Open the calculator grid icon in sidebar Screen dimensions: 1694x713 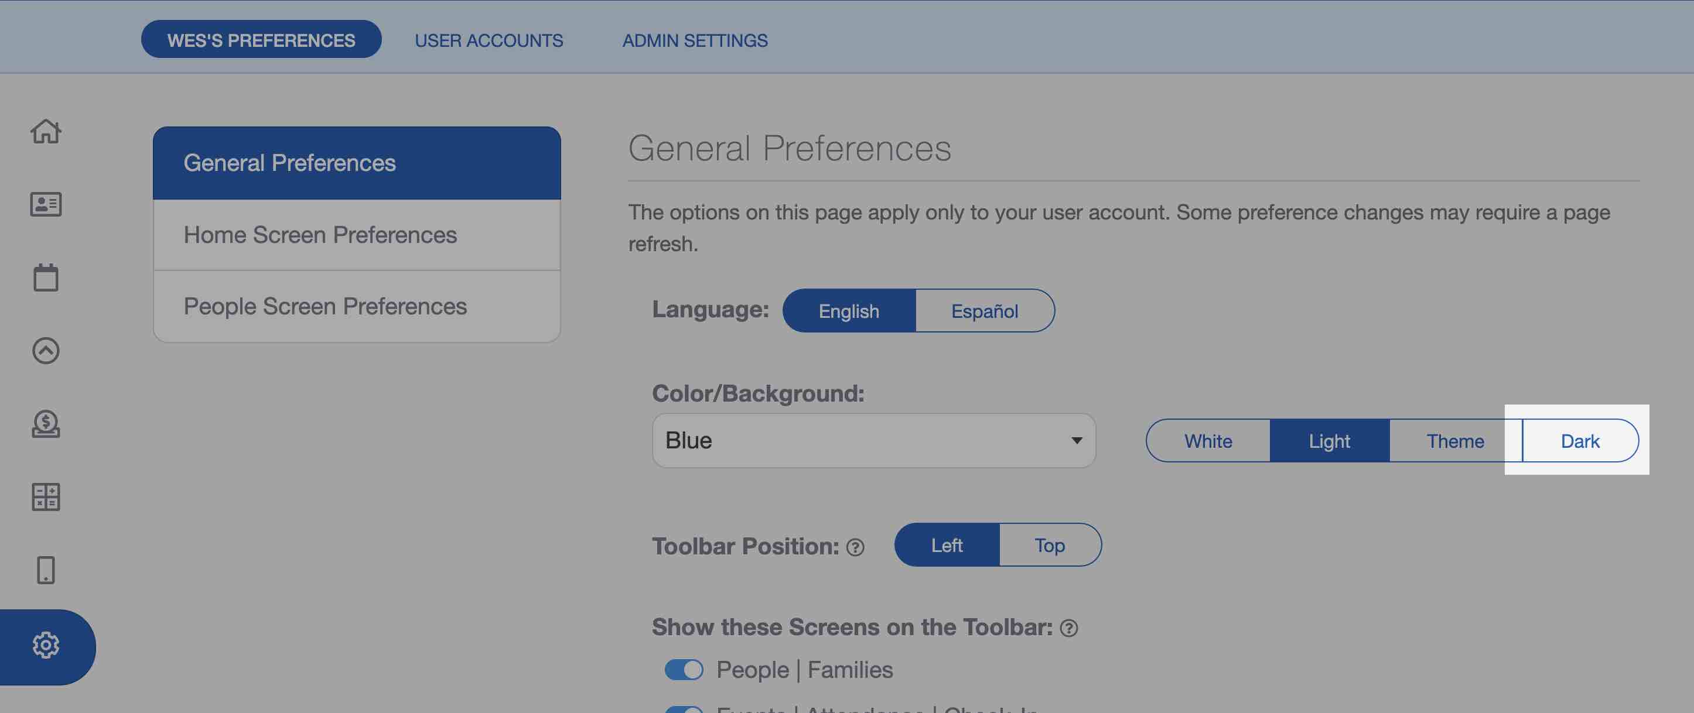coord(46,497)
